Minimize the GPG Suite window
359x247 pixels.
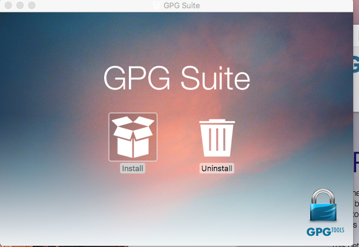click(x=19, y=5)
